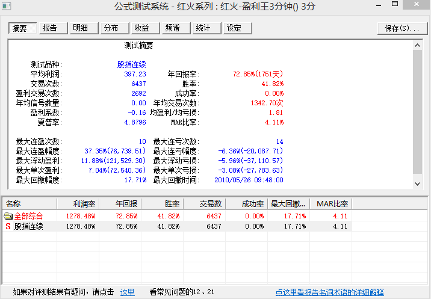Switch to the 分布 tab
Screen dimensions: 431x299
click(x=114, y=28)
